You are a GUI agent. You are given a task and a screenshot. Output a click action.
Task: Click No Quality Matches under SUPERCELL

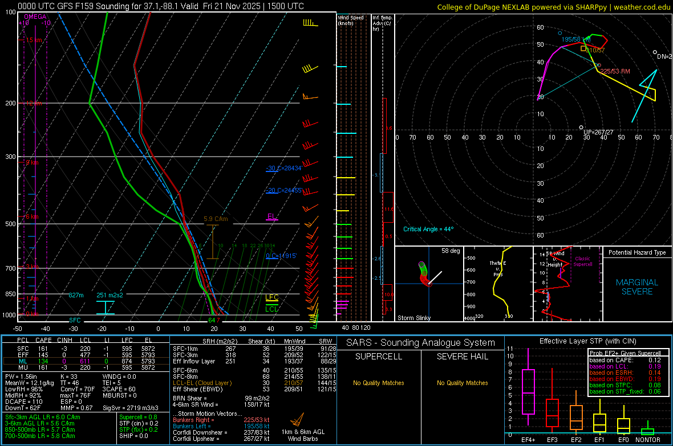pos(379,383)
